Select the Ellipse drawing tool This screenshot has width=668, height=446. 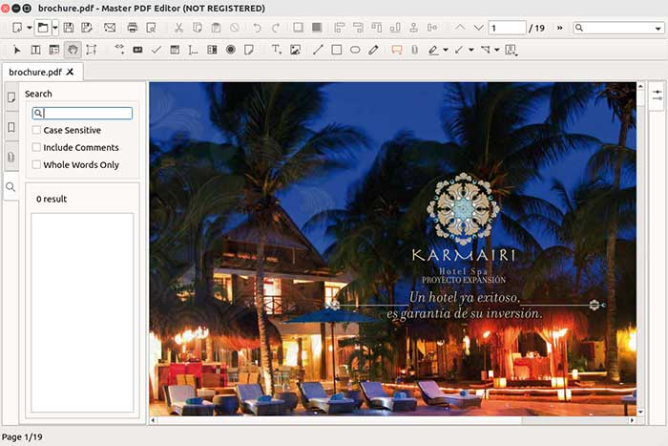355,50
